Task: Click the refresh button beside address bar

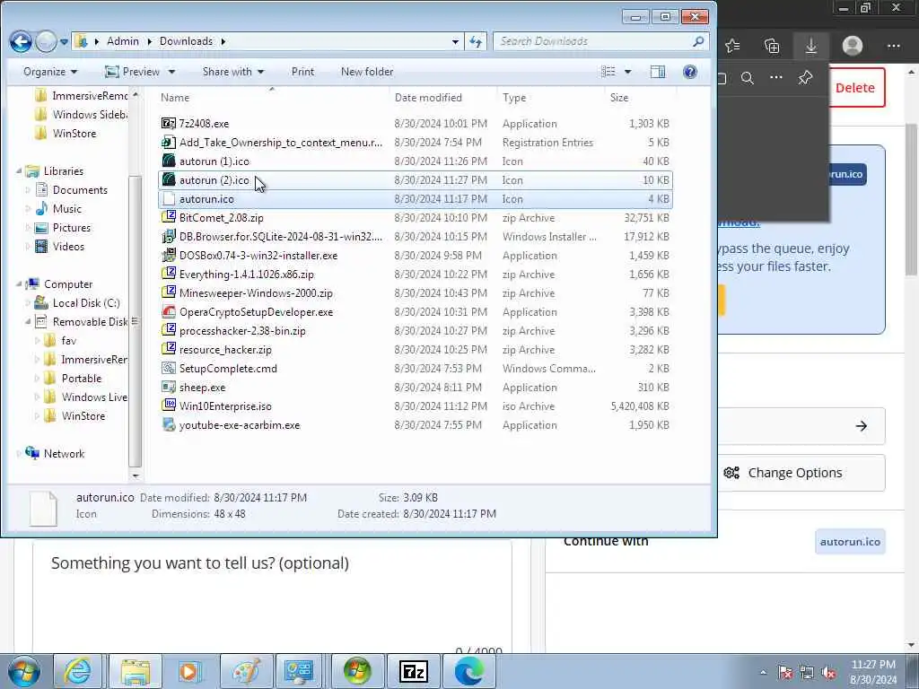Action: pos(476,41)
